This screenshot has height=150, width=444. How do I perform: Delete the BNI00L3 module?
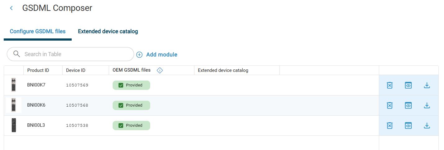(x=390, y=126)
